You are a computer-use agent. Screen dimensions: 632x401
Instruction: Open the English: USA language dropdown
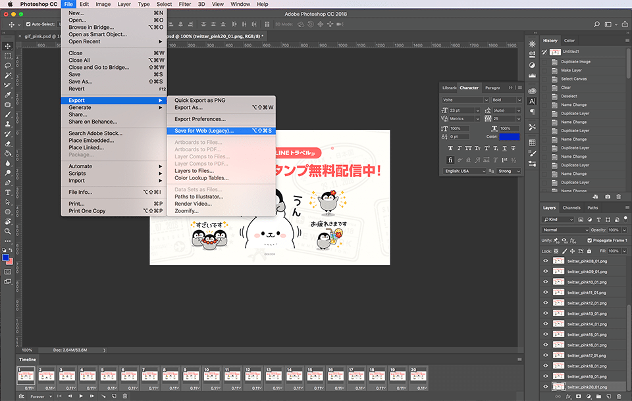(464, 171)
